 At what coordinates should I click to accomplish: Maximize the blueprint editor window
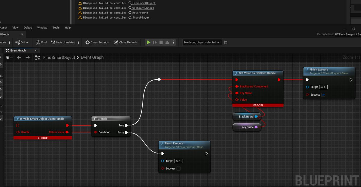point(354,29)
